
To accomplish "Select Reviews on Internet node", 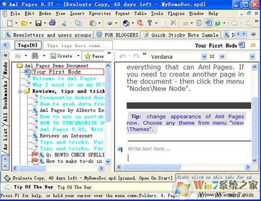I will 66,136.
